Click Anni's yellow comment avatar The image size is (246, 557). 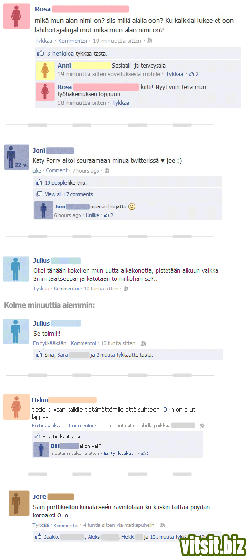point(45,71)
